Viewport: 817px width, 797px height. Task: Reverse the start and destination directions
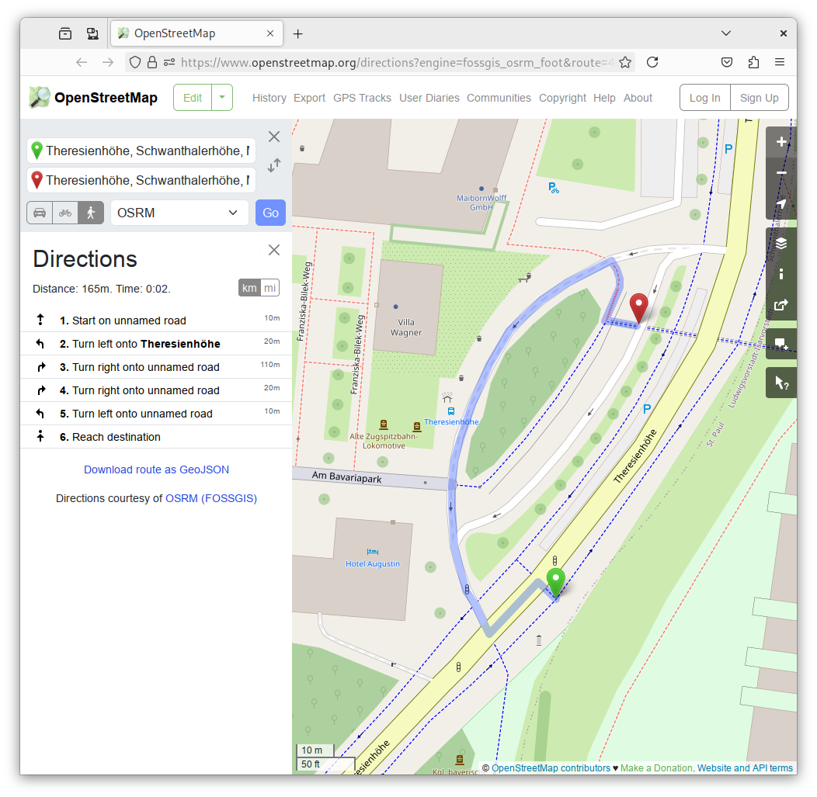[x=274, y=165]
